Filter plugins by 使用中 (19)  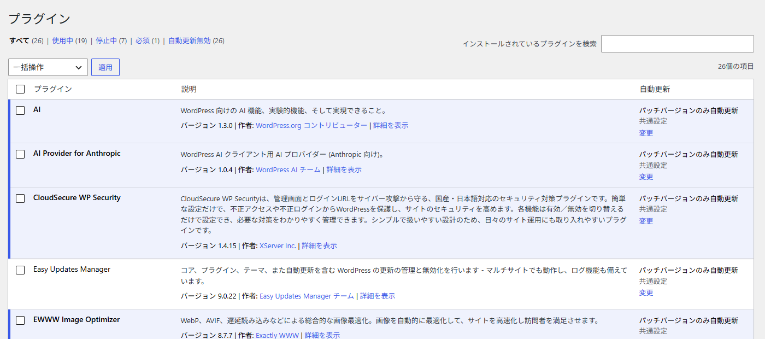(x=69, y=40)
